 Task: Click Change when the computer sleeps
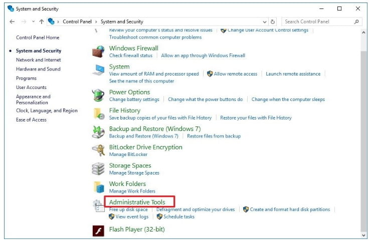(x=288, y=99)
